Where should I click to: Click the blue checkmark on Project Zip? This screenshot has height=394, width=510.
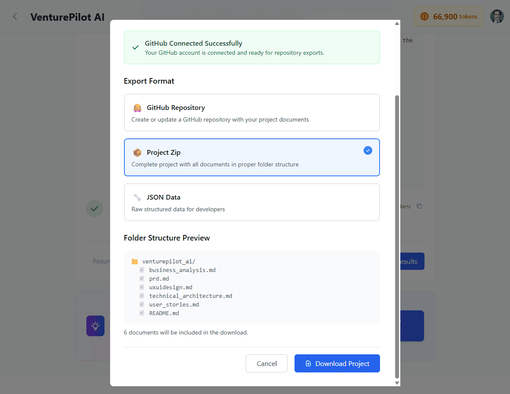(x=368, y=150)
